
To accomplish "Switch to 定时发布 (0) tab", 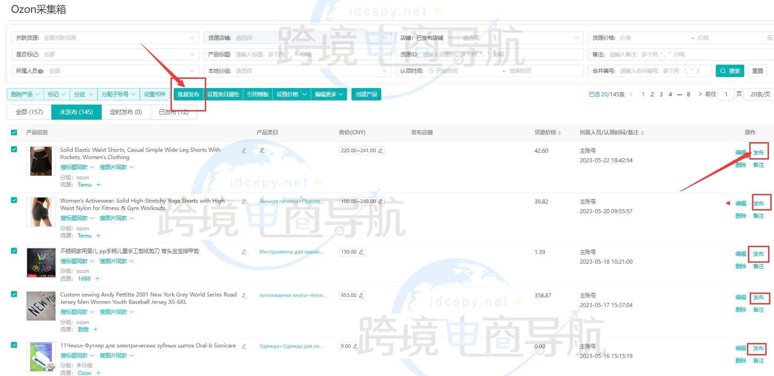I will coord(126,112).
